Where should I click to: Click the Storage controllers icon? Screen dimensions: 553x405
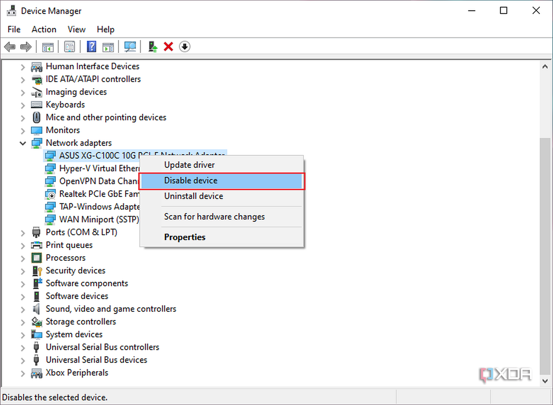(37, 322)
